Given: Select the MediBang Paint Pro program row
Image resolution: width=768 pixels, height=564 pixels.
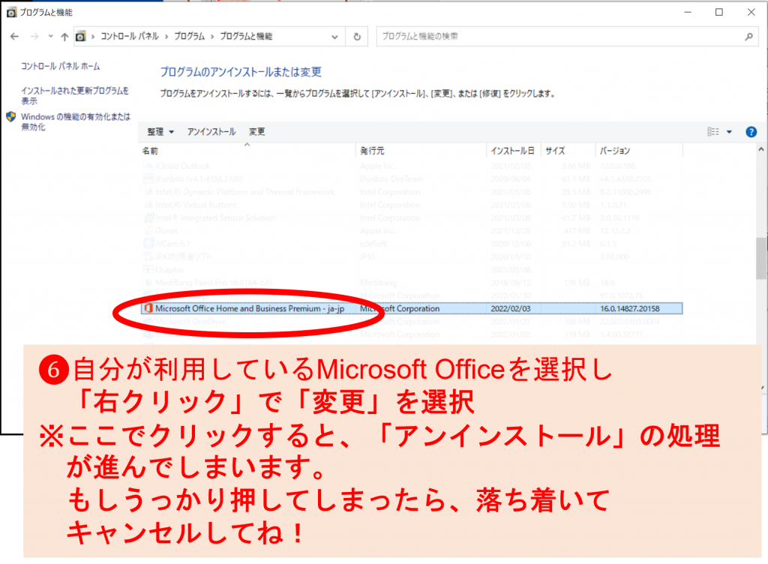Looking at the screenshot, I should pyautogui.click(x=412, y=283).
